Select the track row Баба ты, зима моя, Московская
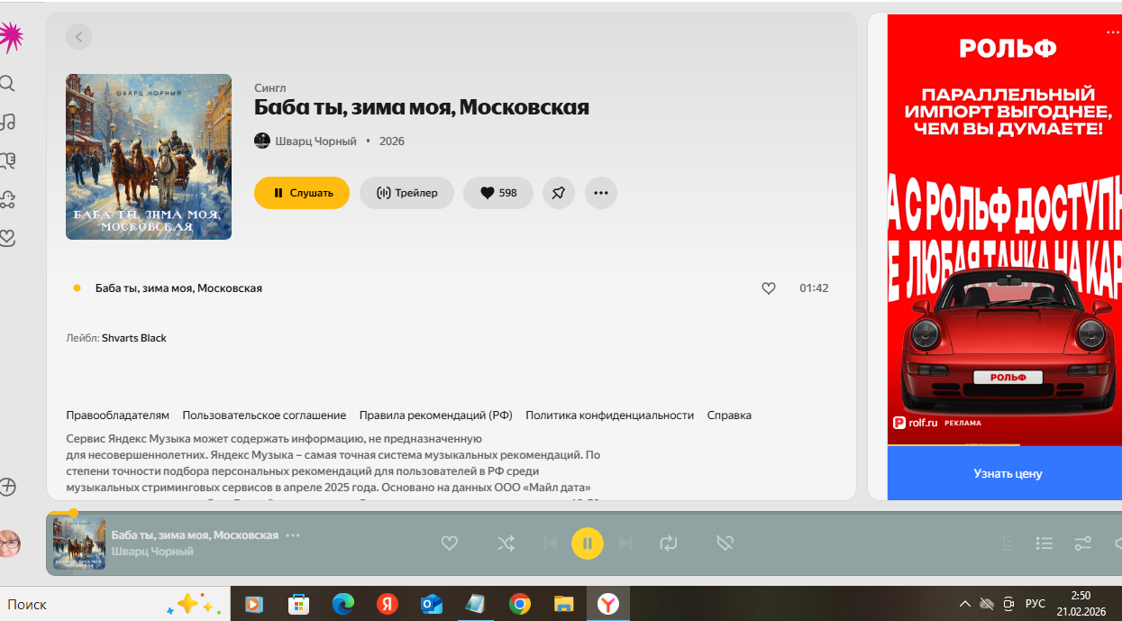This screenshot has width=1122, height=621. point(451,288)
